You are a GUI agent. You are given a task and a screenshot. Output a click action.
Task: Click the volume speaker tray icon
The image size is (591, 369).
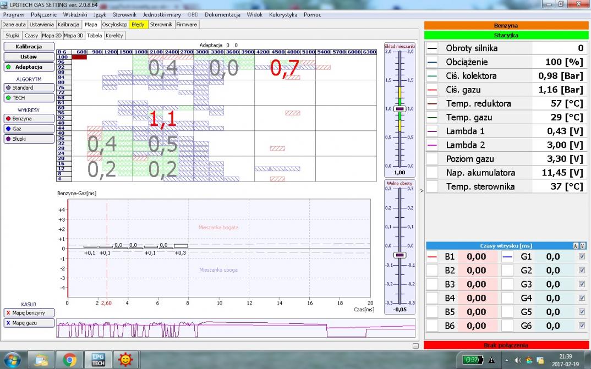517,360
